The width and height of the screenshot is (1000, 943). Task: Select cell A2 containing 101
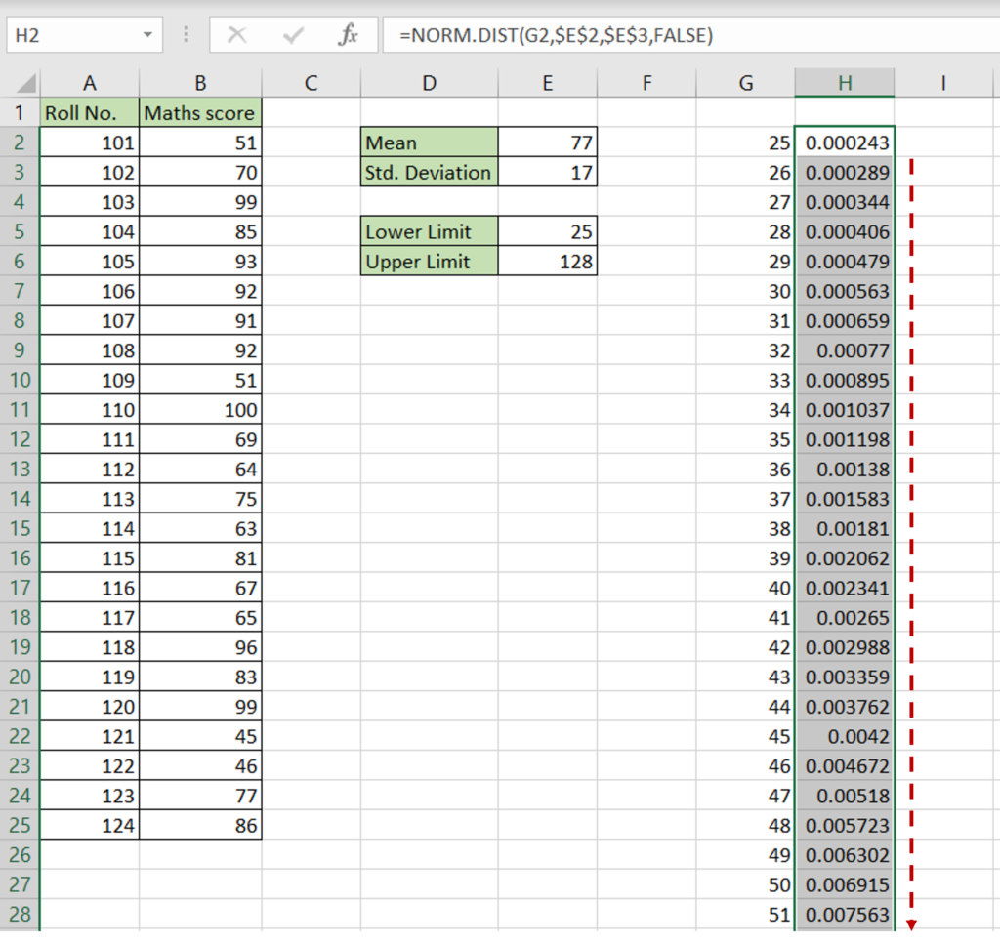click(x=89, y=143)
